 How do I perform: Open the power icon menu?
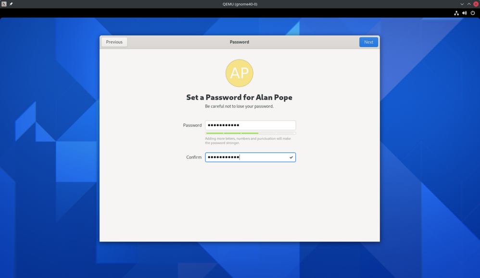(x=472, y=13)
